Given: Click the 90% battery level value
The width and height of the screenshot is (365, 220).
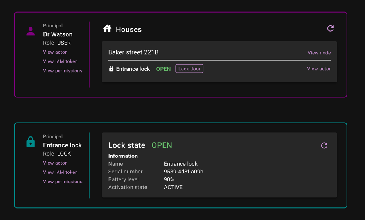Looking at the screenshot, I should point(169,179).
